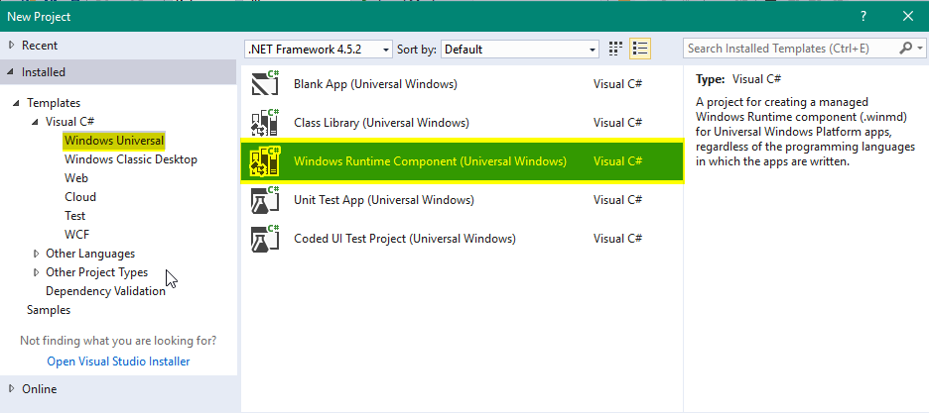The height and width of the screenshot is (413, 929).
Task: Click the Templates tree label
Action: [54, 103]
